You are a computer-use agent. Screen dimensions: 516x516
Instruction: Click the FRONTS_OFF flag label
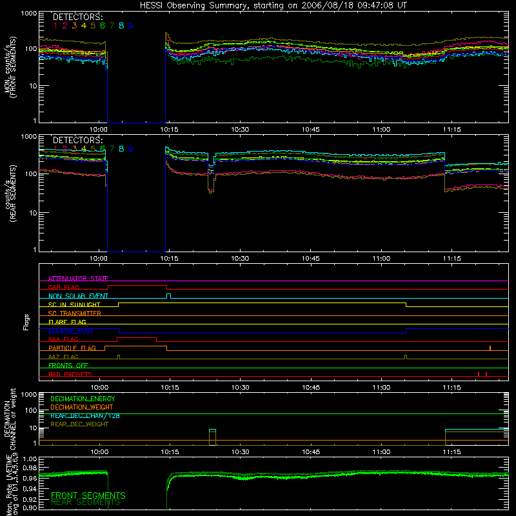point(68,365)
